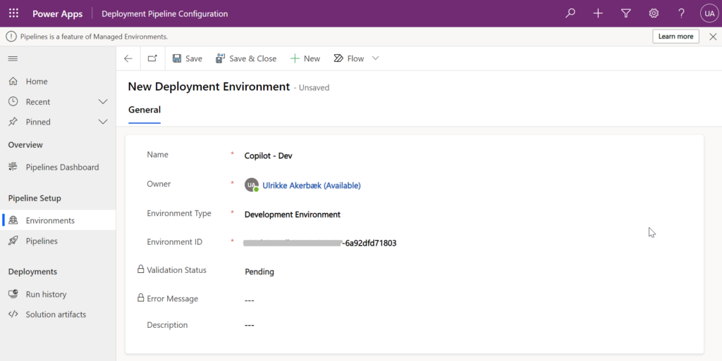Click Save & Close
The height and width of the screenshot is (361, 722).
click(x=246, y=58)
